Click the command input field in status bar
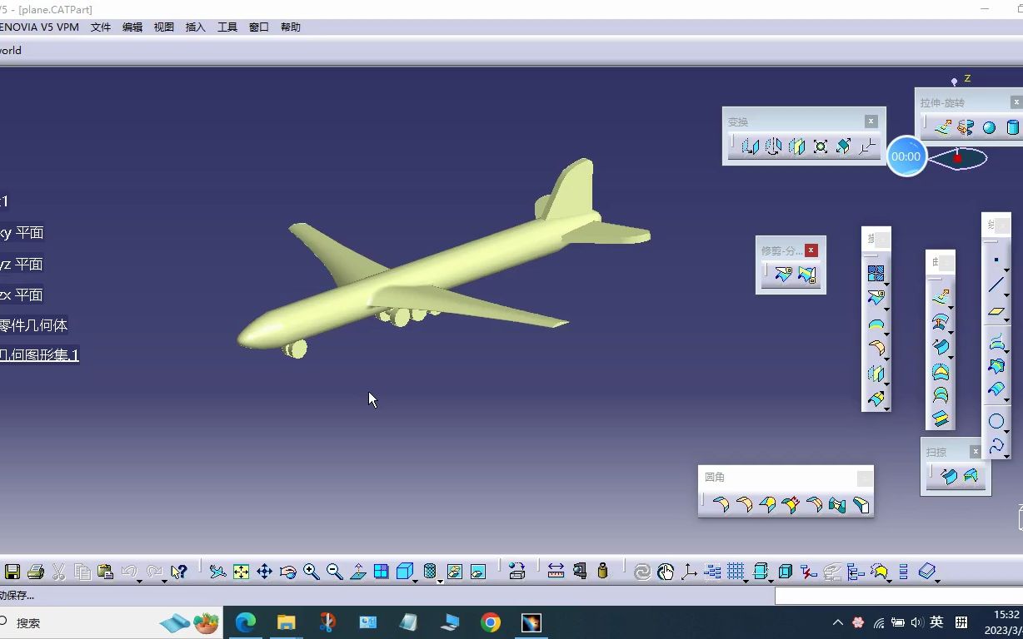1023x639 pixels. pos(899,596)
